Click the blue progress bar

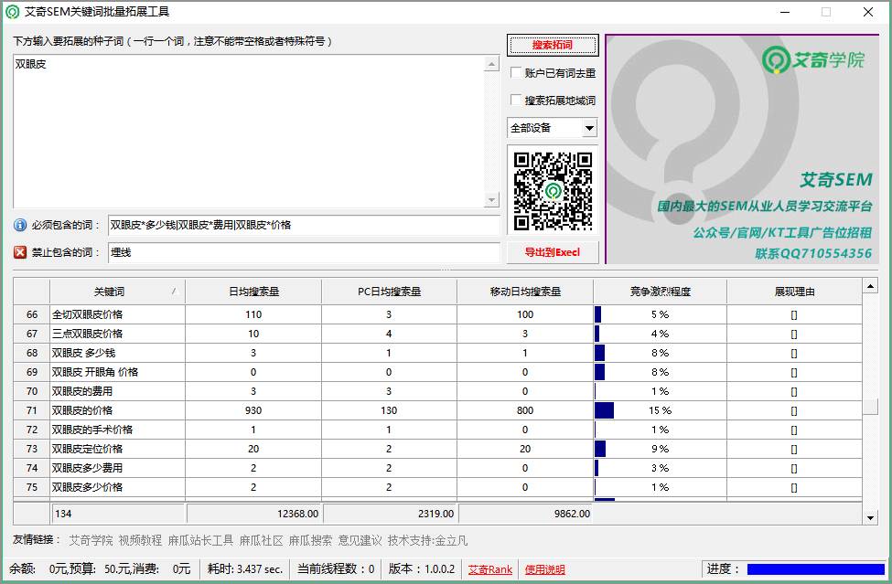[x=816, y=569]
